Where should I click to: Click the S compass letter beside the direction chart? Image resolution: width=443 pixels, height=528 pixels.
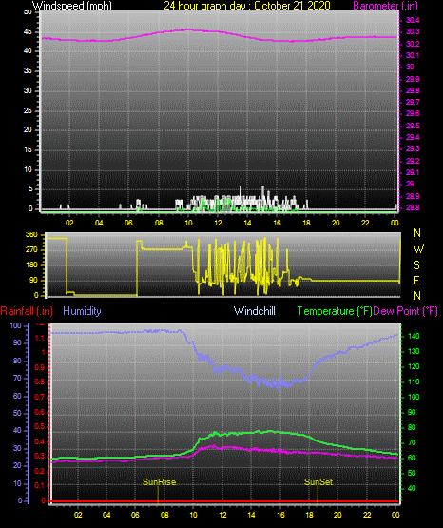(x=416, y=265)
